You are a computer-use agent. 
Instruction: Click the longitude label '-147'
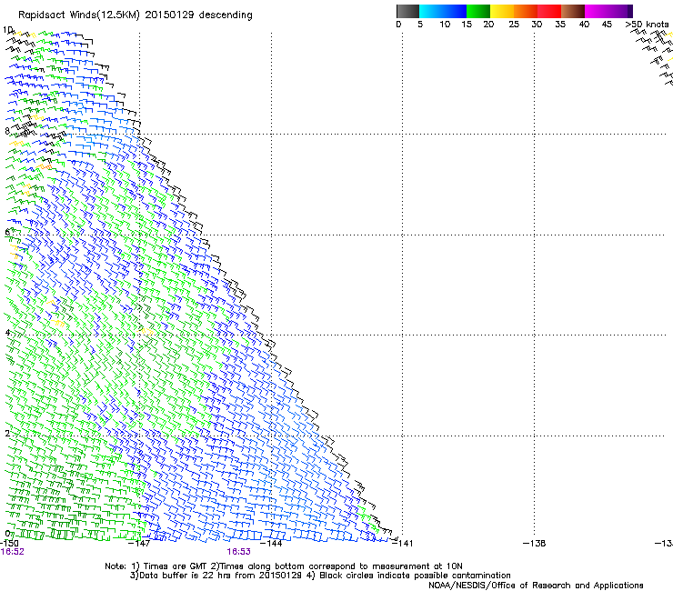pos(139,544)
